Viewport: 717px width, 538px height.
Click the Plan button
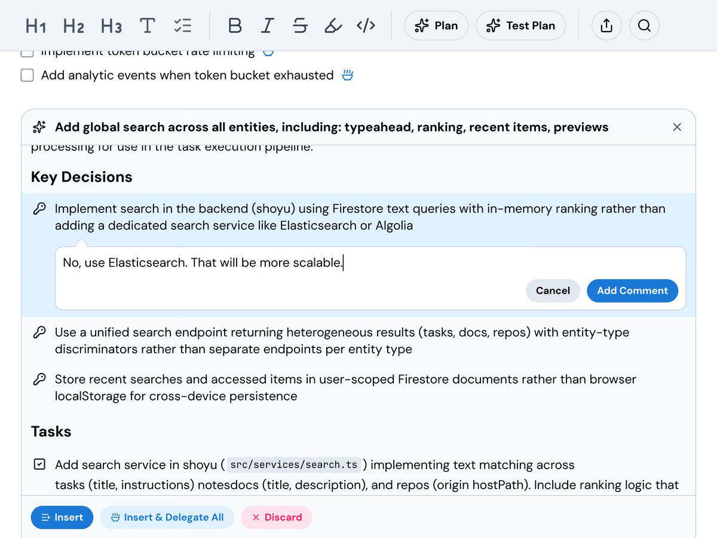point(436,26)
